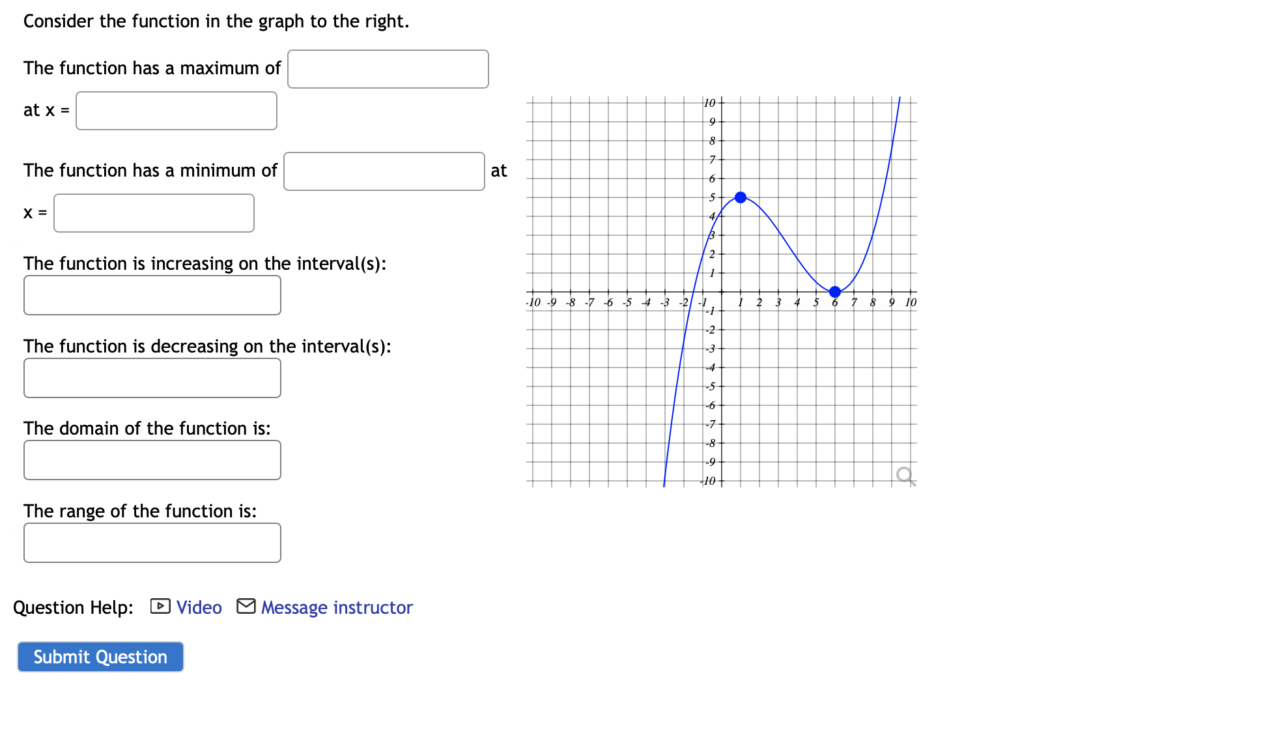Viewport: 1261px width, 735px height.
Task: Click the envelope icon beside Message instructor
Action: pos(246,607)
